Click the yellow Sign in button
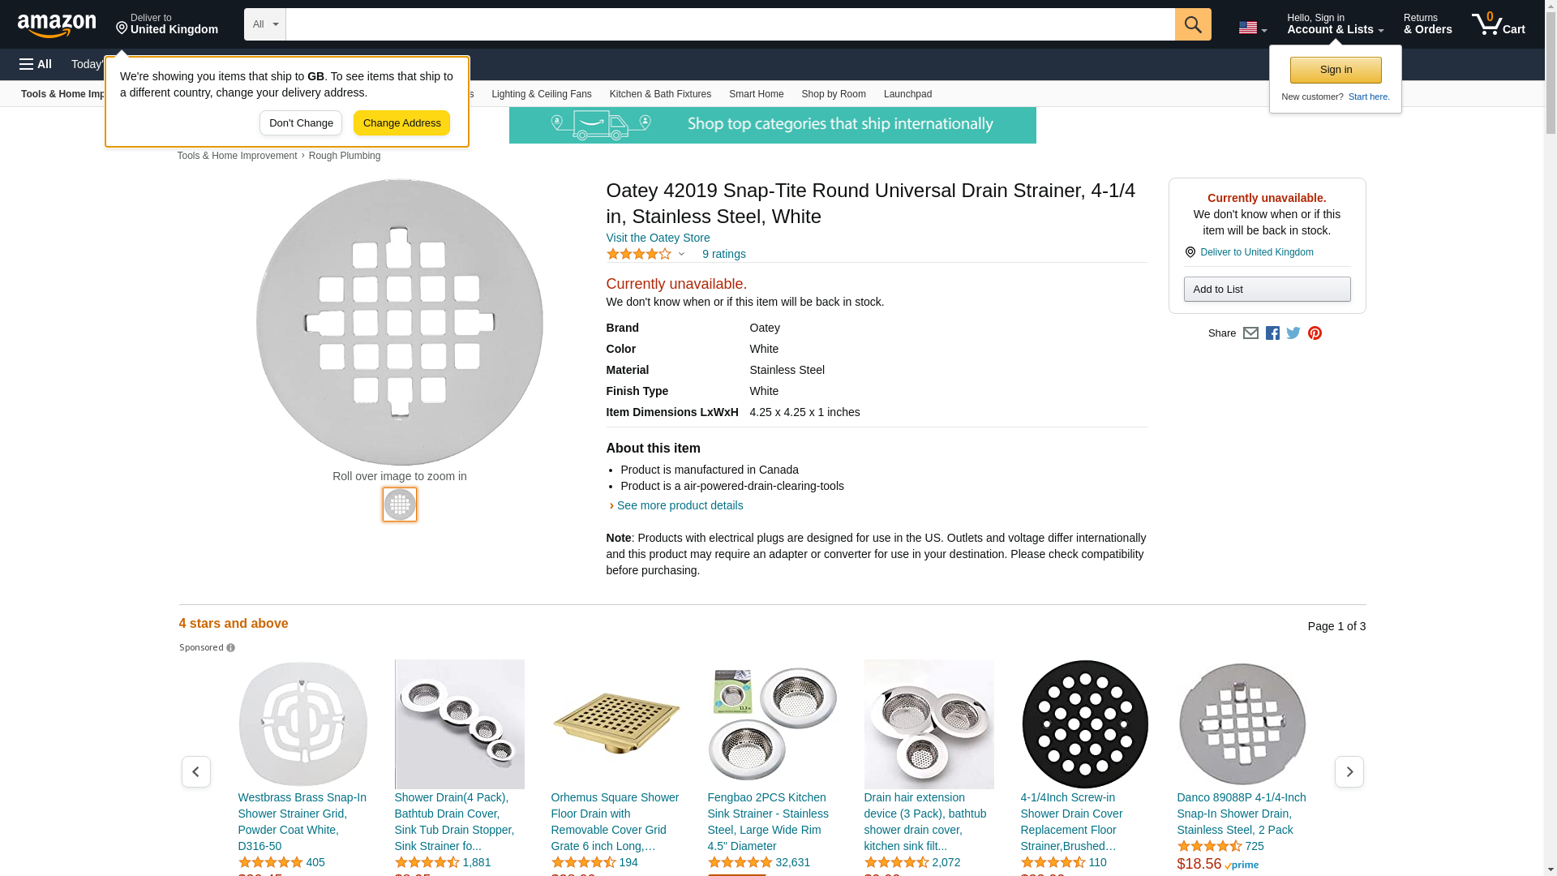Screen dimensions: 1557x876 (1336, 70)
